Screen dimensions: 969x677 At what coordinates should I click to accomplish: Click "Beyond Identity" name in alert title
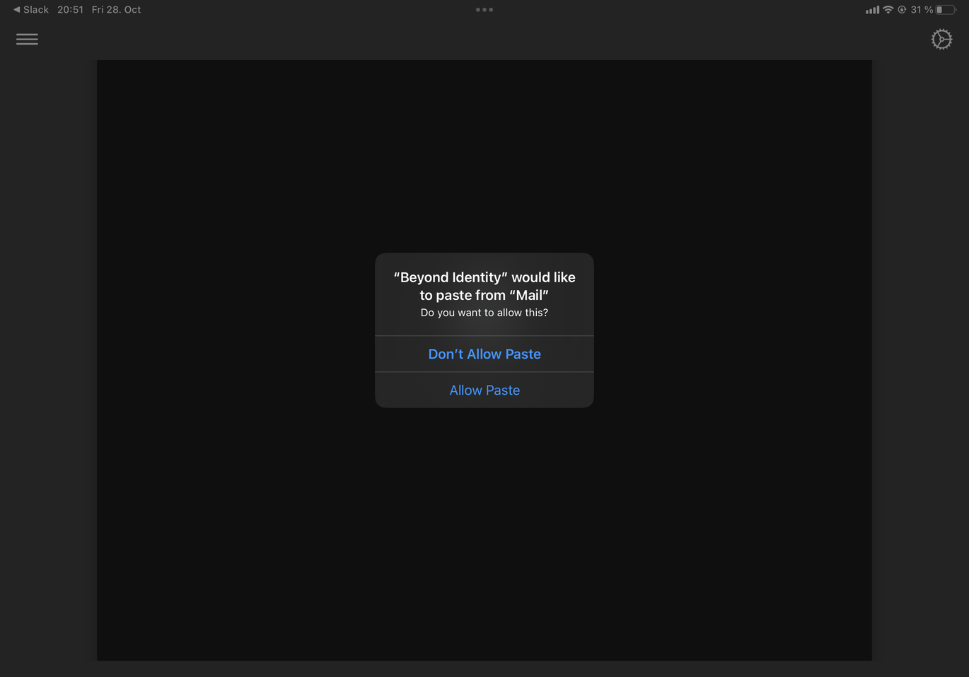click(x=451, y=277)
